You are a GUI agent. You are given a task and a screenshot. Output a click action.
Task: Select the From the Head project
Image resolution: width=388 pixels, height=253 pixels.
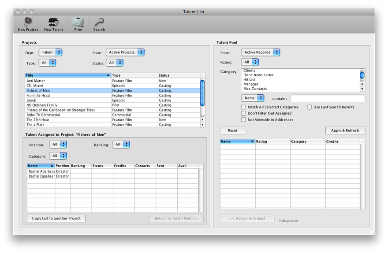pyautogui.click(x=112, y=96)
